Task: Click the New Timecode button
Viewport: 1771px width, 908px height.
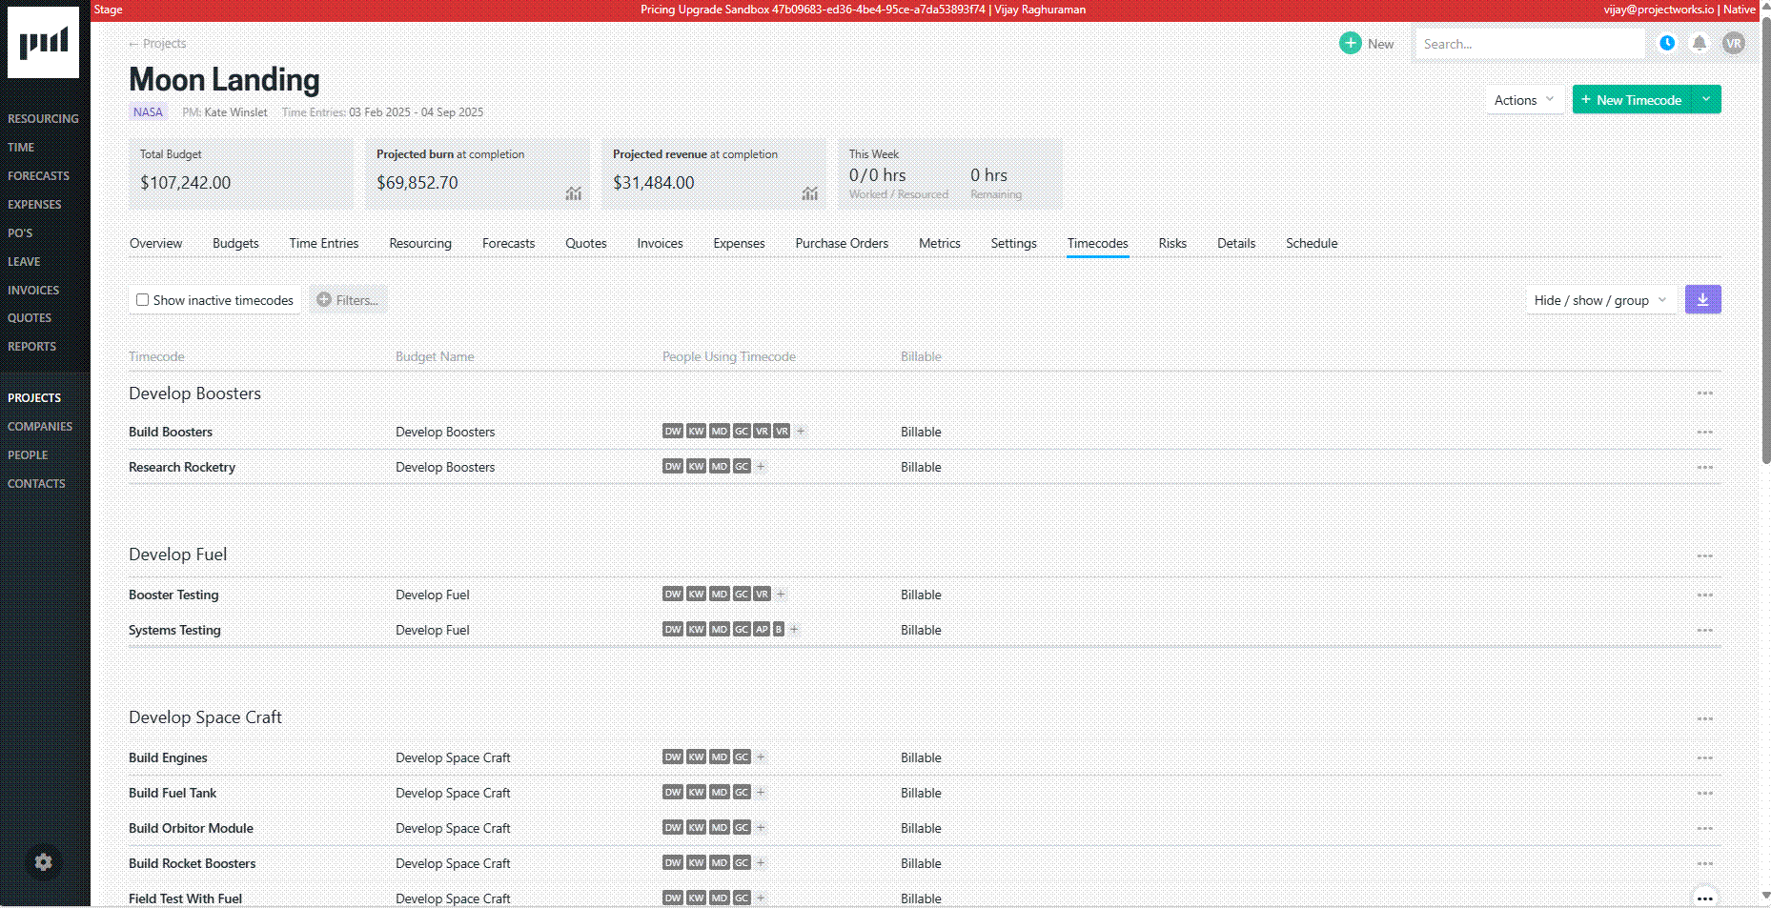Action: coord(1632,99)
